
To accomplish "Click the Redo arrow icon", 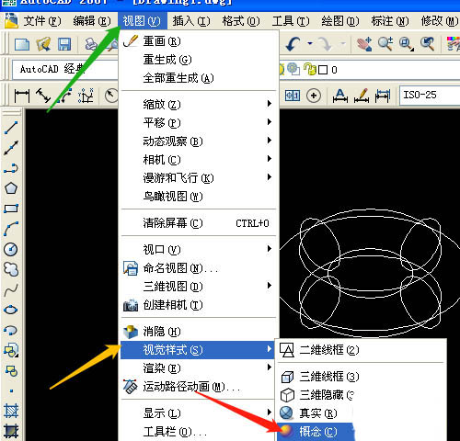I will (x=325, y=44).
